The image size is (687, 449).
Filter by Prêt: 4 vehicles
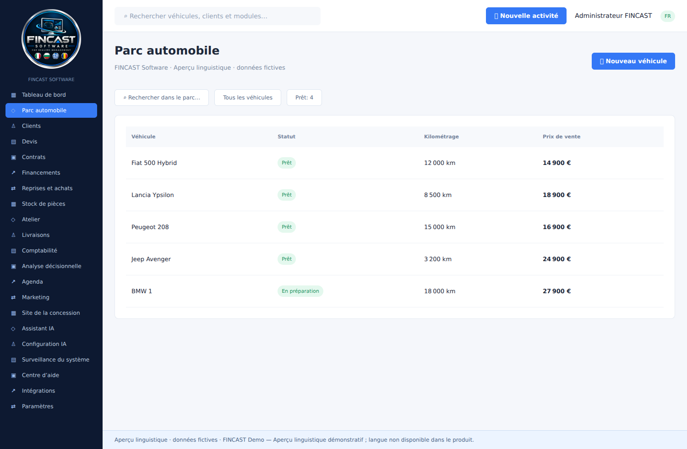pyautogui.click(x=304, y=98)
